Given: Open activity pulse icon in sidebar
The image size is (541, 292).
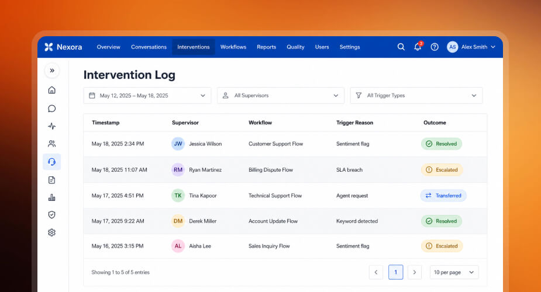Looking at the screenshot, I should tap(51, 126).
